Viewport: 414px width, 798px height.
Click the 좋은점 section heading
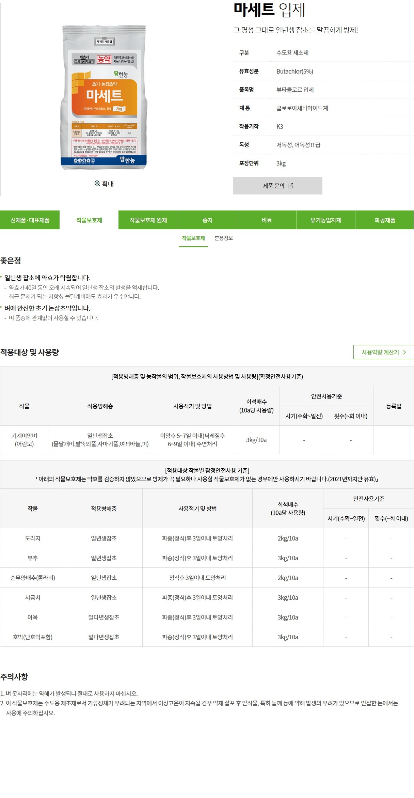11,261
